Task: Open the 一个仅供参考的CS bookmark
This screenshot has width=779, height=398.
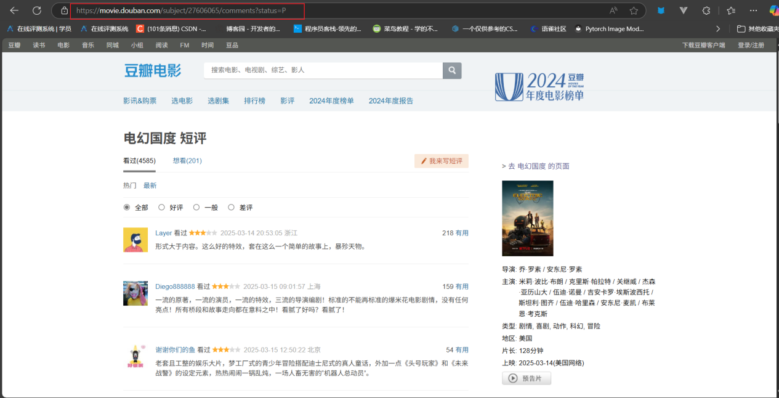Action: click(x=485, y=28)
